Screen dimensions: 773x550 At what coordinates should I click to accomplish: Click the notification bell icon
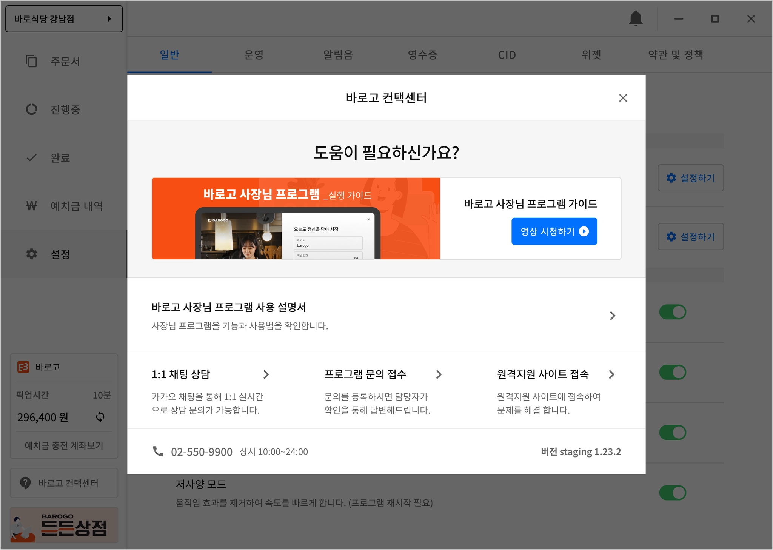tap(636, 18)
